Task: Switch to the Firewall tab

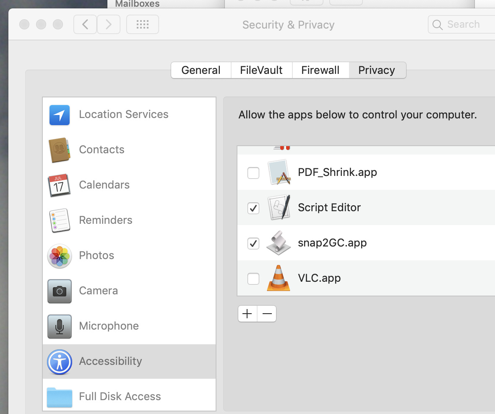Action: pyautogui.click(x=320, y=70)
